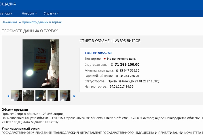
Task: Open the third thumbnail in the gallery strip
Action: (x=41, y=96)
